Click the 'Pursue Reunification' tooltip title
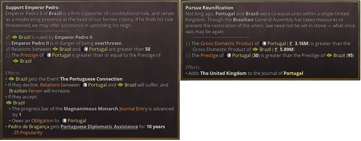This screenshot has width=361, height=141. pos(209,8)
